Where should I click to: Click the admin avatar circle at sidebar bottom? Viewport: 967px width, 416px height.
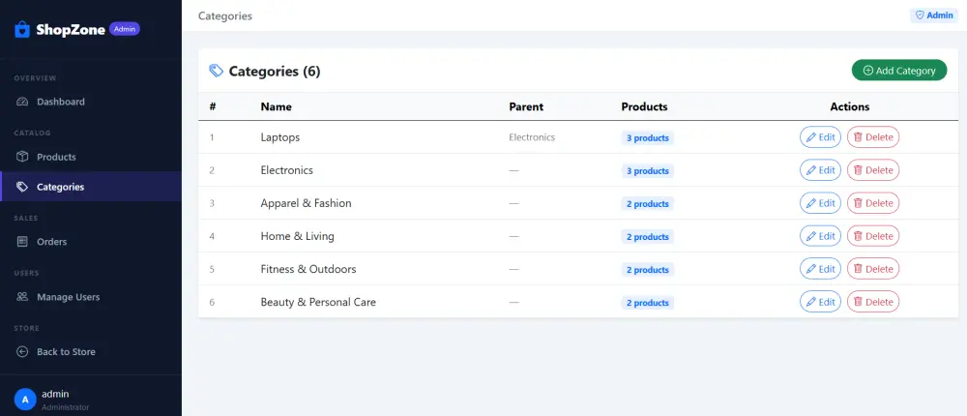tap(25, 400)
